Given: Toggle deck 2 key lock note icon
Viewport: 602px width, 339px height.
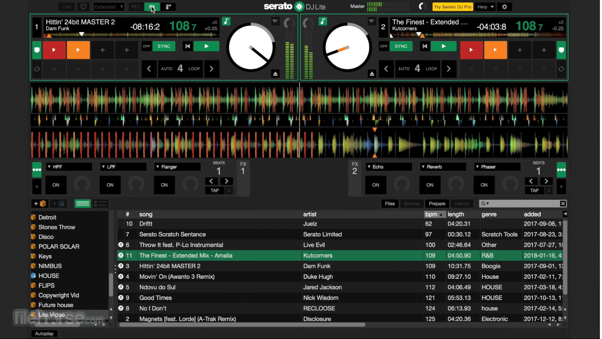Looking at the screenshot, I should tap(323, 21).
